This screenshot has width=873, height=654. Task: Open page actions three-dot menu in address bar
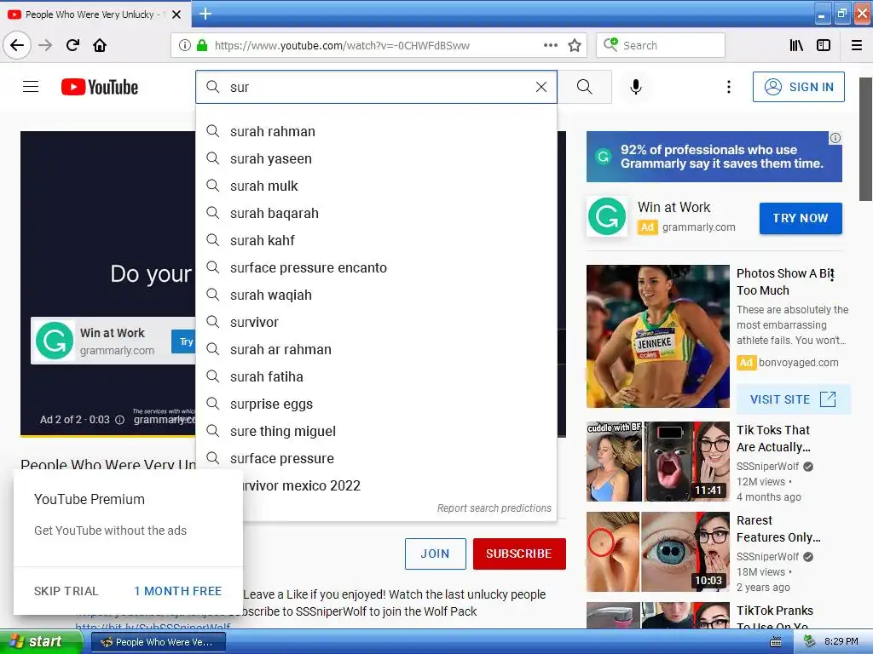pyautogui.click(x=550, y=46)
